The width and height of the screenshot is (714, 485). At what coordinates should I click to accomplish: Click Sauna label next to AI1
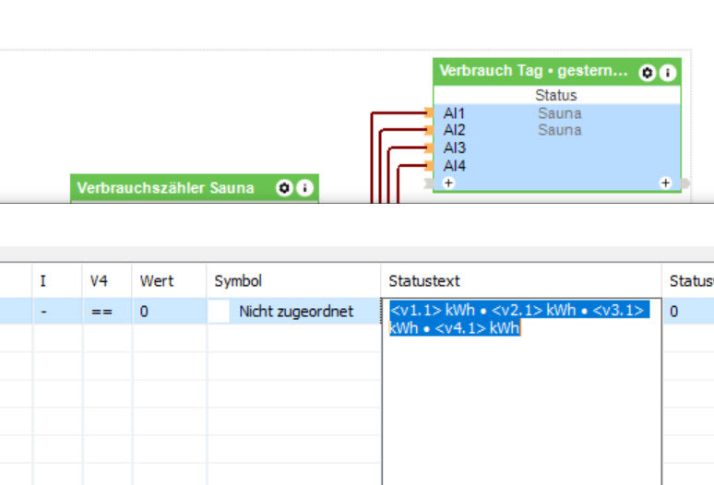coord(560,113)
